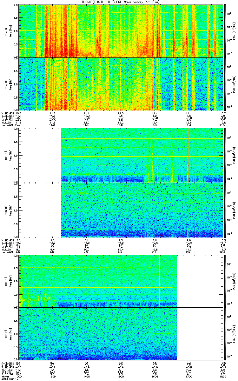Viewport: 238px width, 381px height.
Task: Click 'X_RE_GSE' label below the THD panels
Action: pos(7,240)
